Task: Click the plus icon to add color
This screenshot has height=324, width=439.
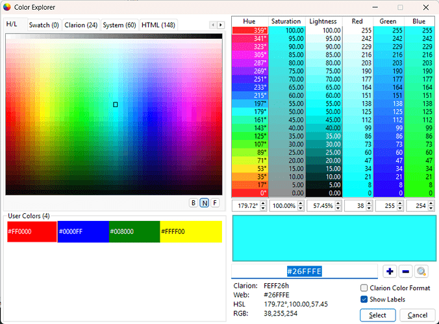Action: 390,272
